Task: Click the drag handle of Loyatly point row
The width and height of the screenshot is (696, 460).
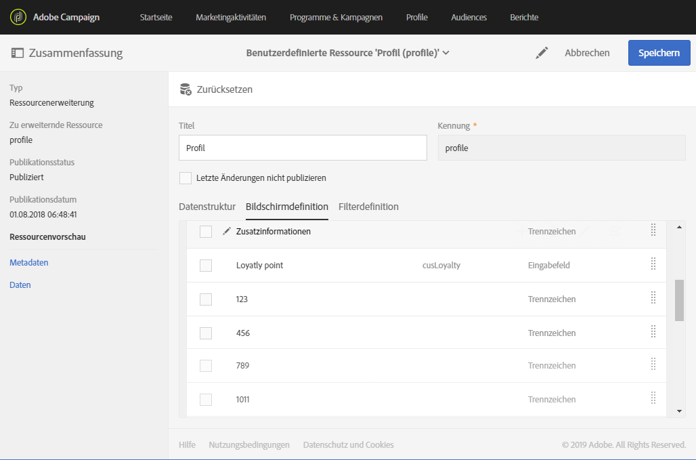Action: 653,264
